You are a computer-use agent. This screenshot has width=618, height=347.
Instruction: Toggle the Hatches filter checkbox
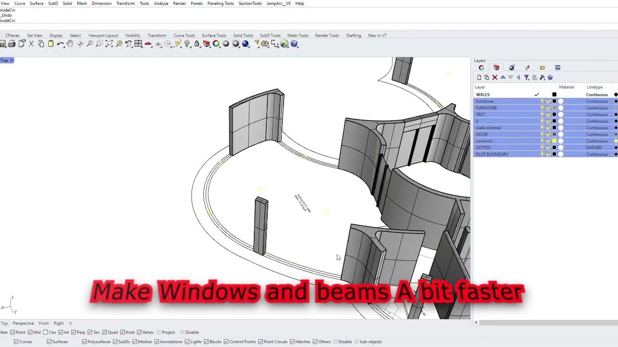coord(292,342)
